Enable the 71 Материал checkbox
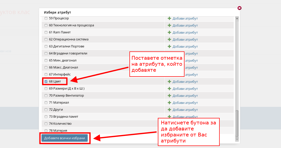 click(x=46, y=103)
